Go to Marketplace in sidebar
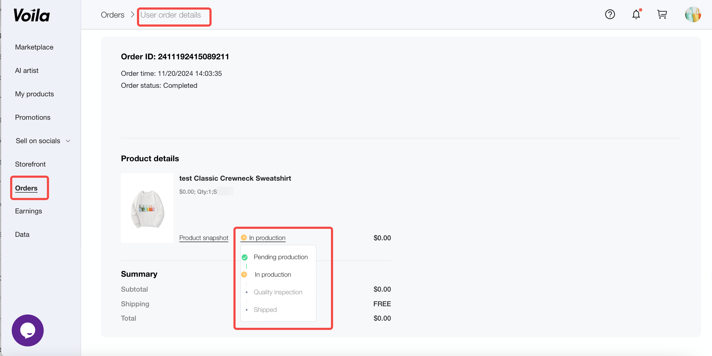Screen dimensions: 712x356 coord(34,47)
